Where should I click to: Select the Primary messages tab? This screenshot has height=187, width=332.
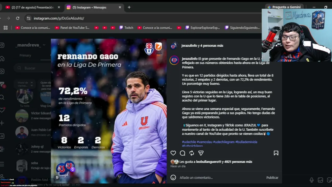[25, 55]
